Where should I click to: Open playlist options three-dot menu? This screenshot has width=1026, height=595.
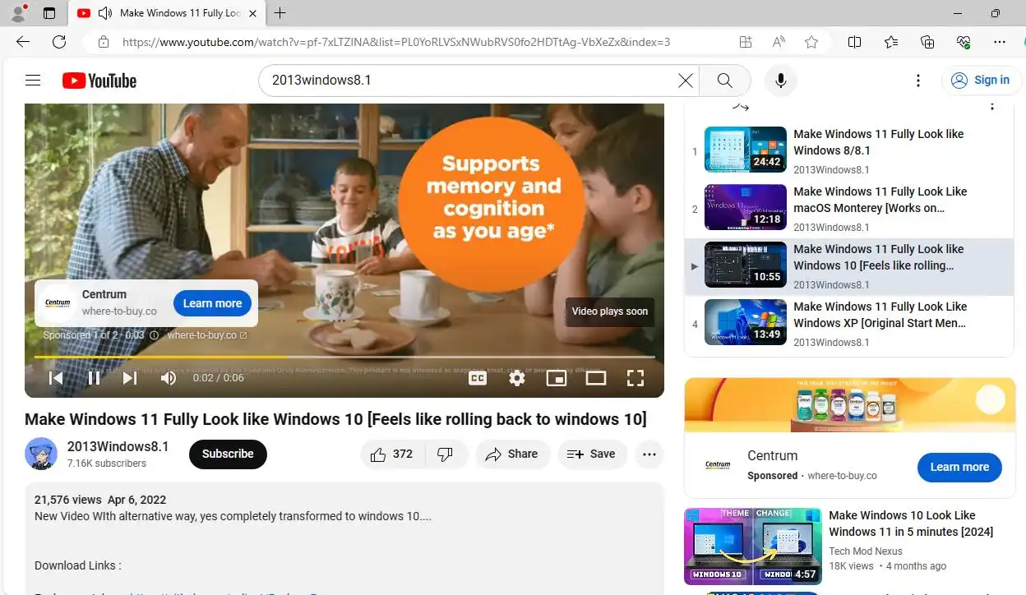pyautogui.click(x=992, y=105)
